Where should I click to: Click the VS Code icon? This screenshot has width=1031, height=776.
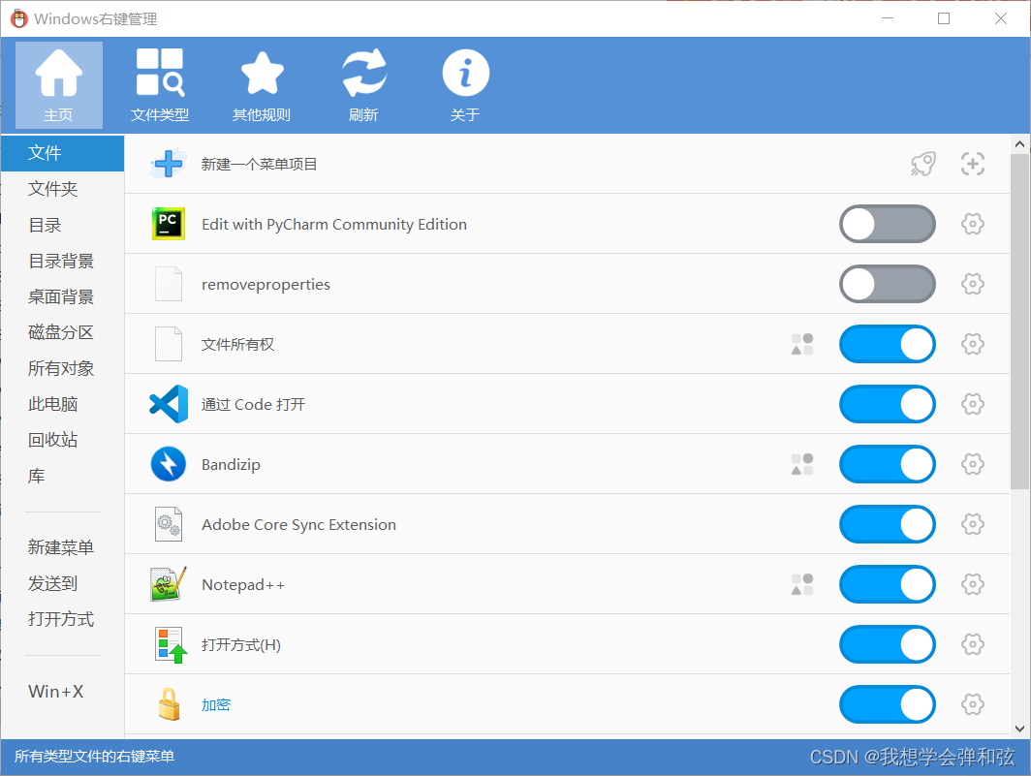pos(169,404)
